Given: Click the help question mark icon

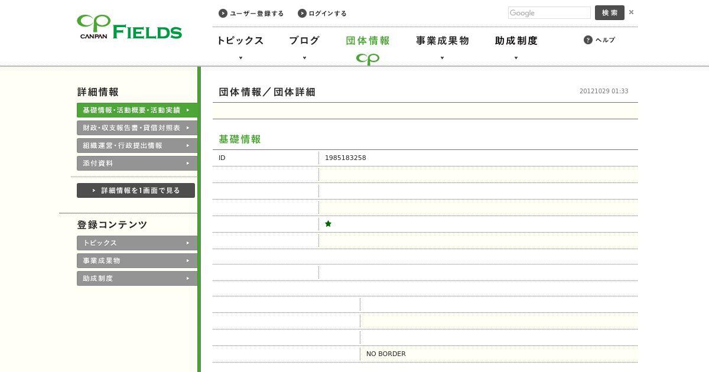Looking at the screenshot, I should [x=588, y=40].
